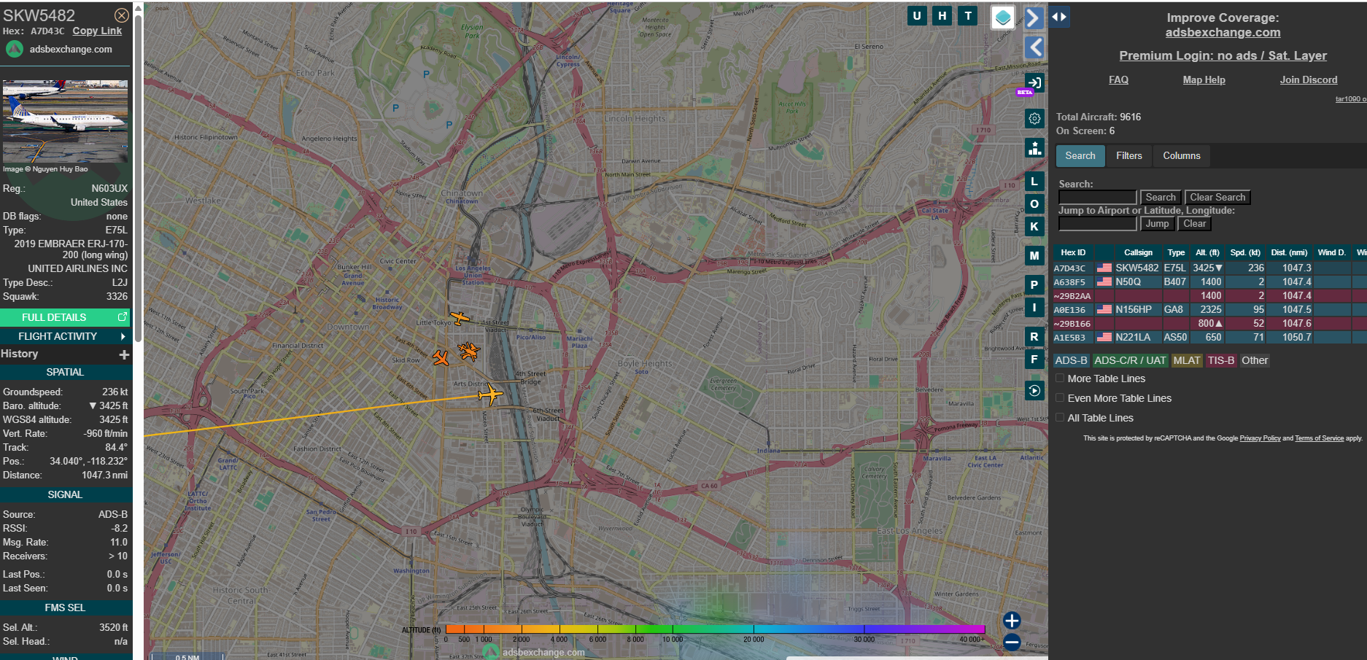
Task: Toggle the L map option
Action: pyautogui.click(x=1034, y=182)
